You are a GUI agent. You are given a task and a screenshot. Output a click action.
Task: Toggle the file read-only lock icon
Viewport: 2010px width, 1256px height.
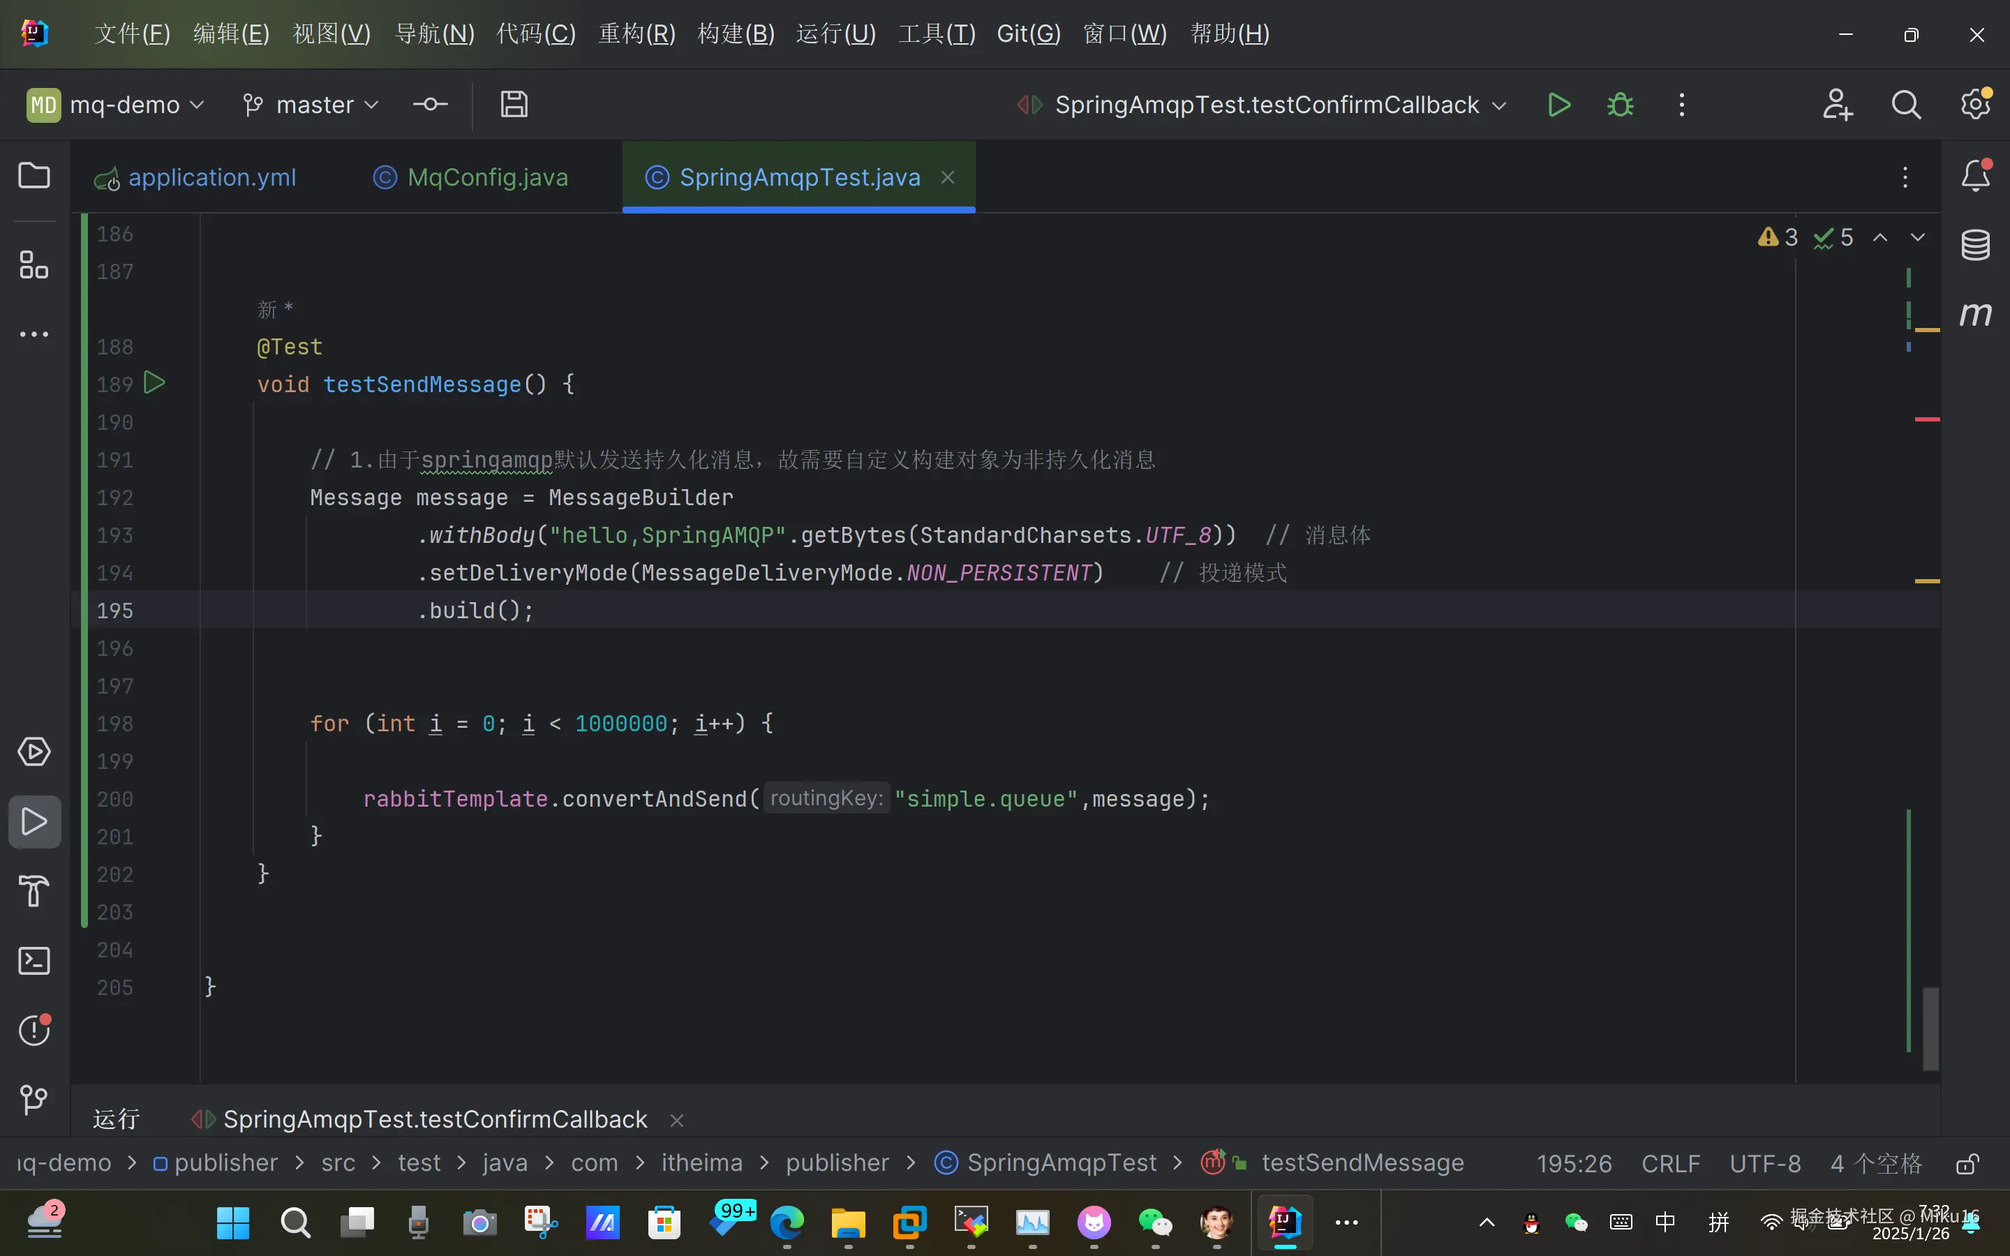pos(1967,1163)
